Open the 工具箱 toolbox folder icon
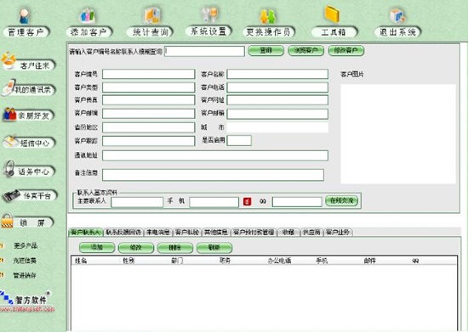Screen dimensions: 468x332 pos(333,14)
